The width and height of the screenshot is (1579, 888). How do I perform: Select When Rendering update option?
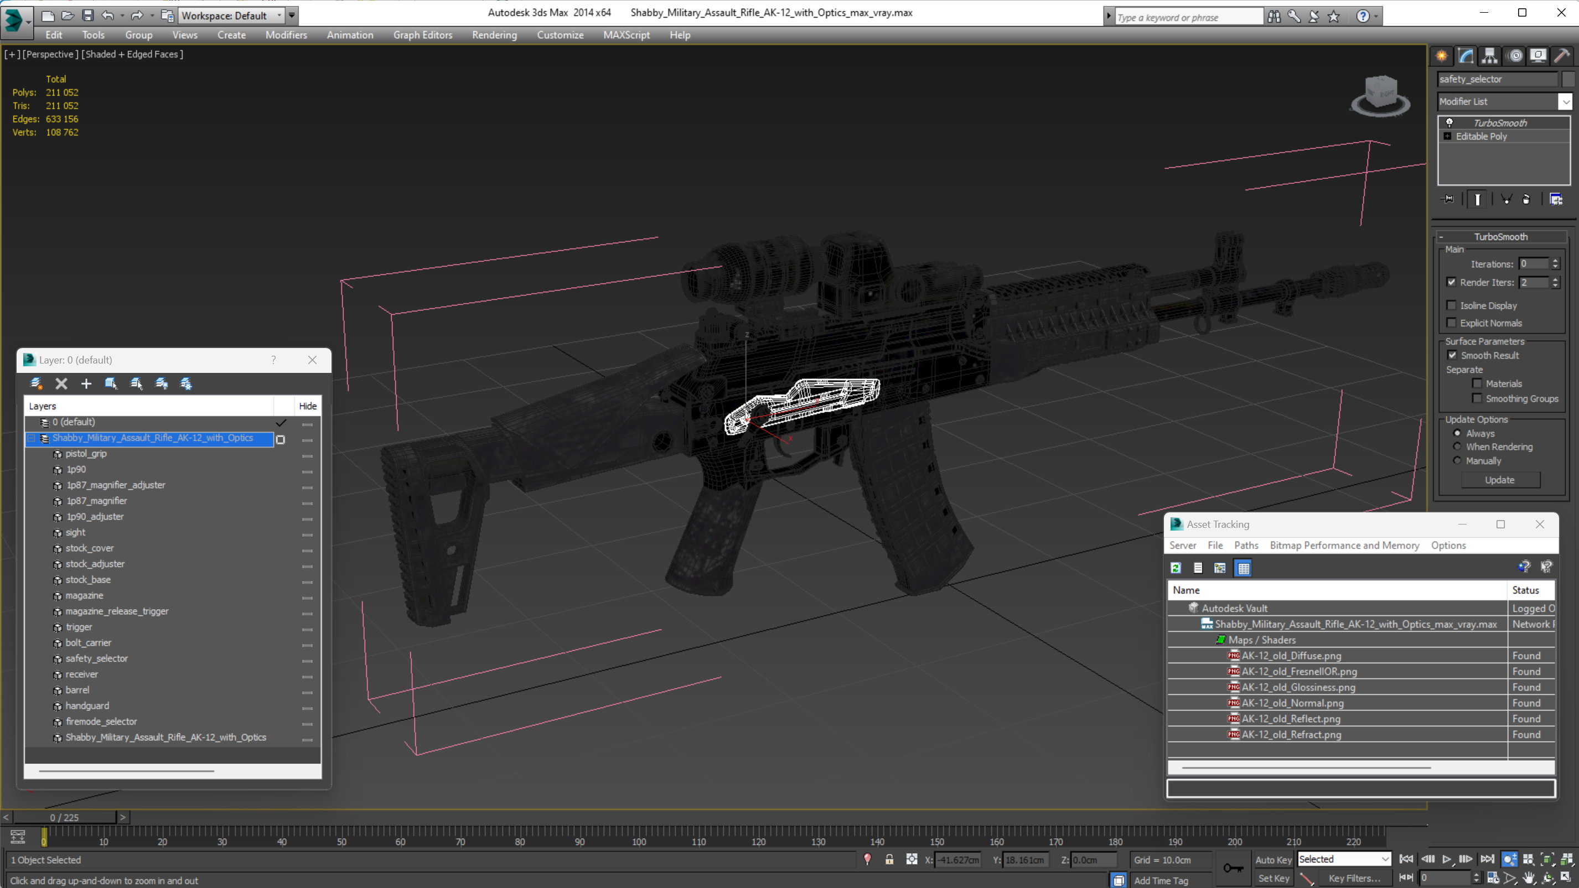[x=1457, y=446]
